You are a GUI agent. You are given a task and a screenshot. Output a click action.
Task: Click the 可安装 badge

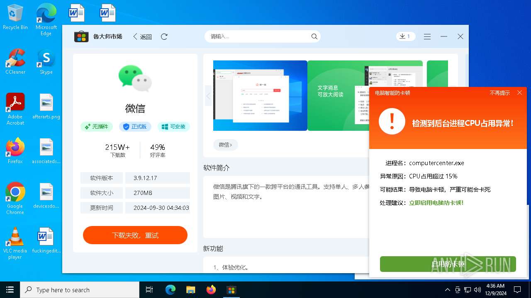(x=174, y=127)
